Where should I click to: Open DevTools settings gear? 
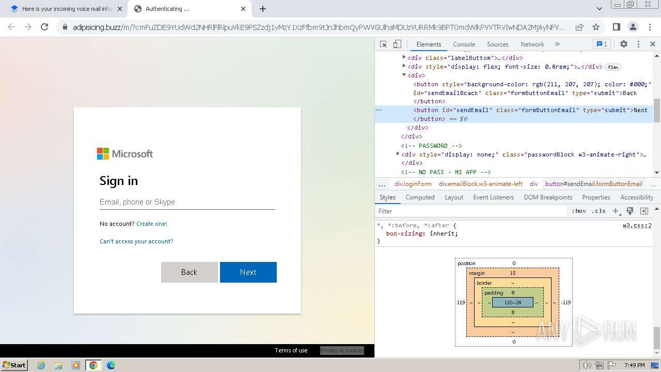[624, 44]
